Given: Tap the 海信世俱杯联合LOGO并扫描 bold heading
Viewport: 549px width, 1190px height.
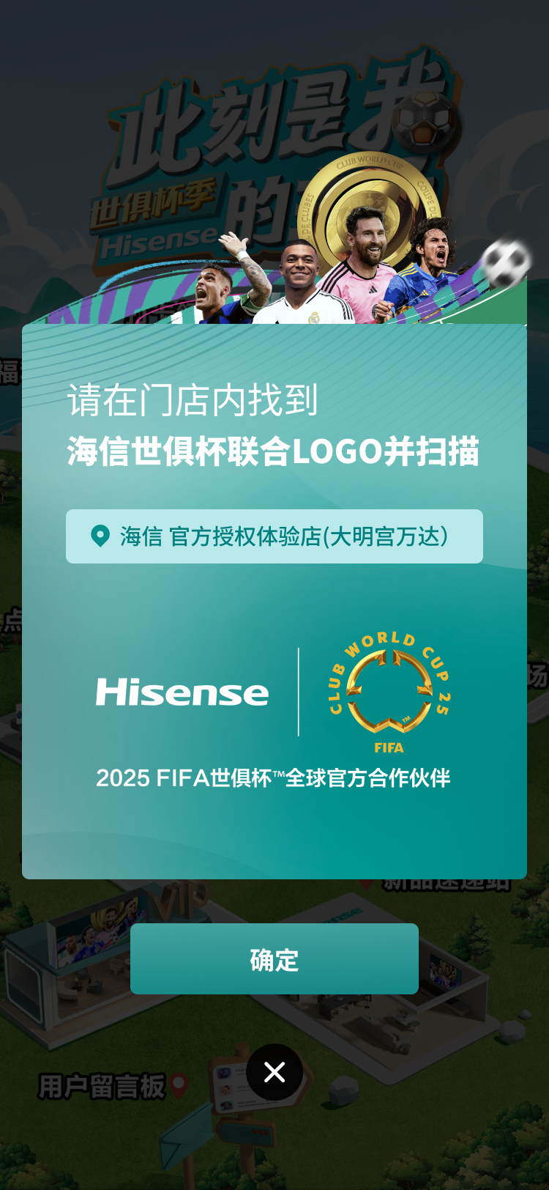Looking at the screenshot, I should (273, 451).
